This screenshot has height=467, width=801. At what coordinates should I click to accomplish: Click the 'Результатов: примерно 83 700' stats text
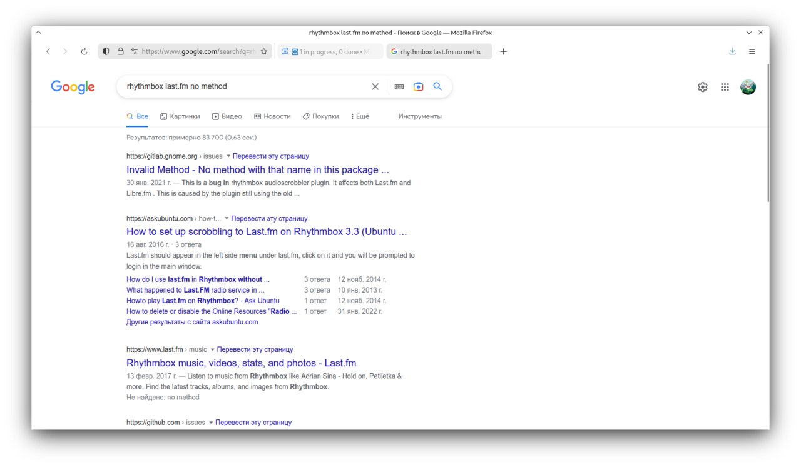point(191,137)
